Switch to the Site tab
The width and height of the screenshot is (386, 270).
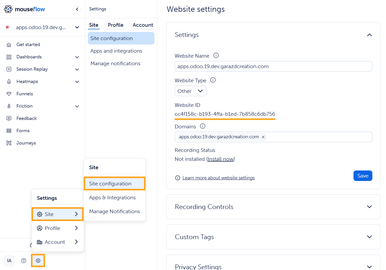click(94, 25)
